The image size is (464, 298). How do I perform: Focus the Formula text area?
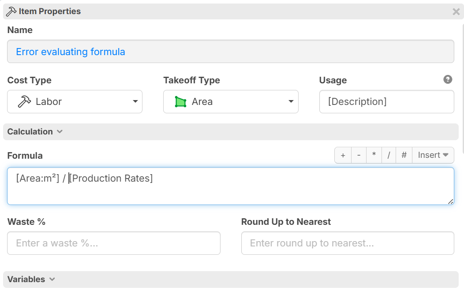[230, 190]
